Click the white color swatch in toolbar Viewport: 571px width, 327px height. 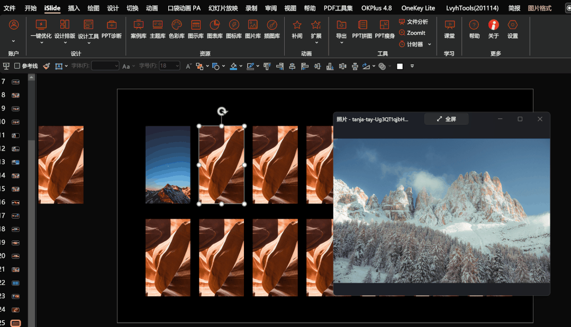400,66
